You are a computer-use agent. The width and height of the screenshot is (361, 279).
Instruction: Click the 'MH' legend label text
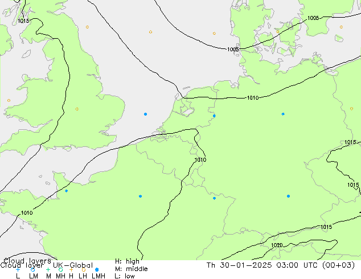(x=60, y=276)
